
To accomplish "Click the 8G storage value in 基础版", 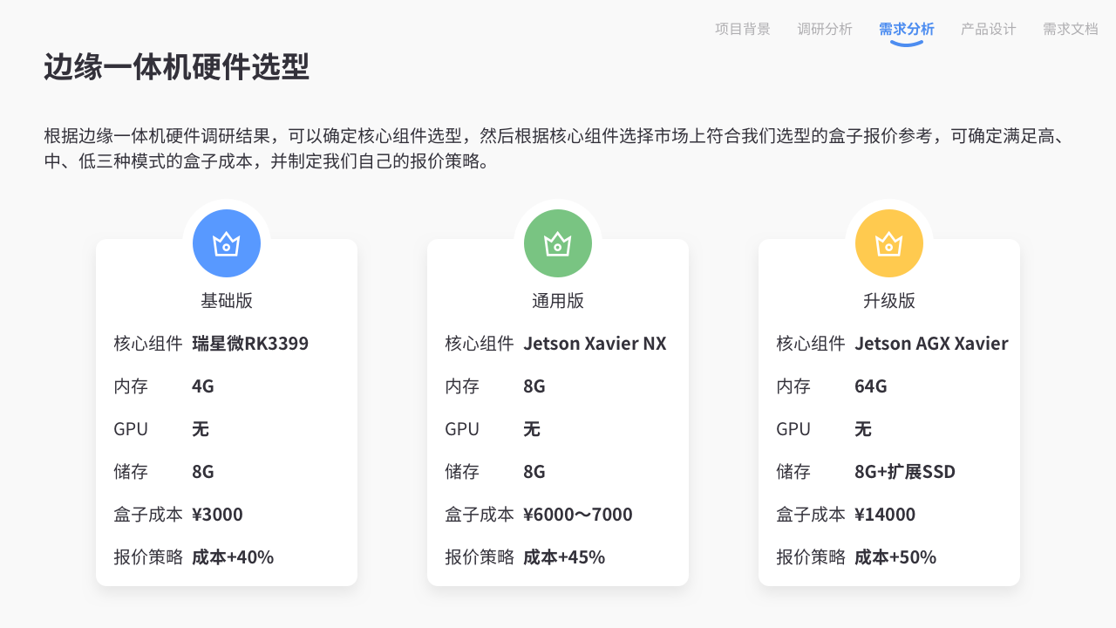I will coord(203,472).
